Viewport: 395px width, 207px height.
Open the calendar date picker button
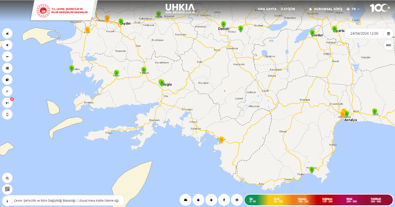pyautogui.click(x=388, y=34)
